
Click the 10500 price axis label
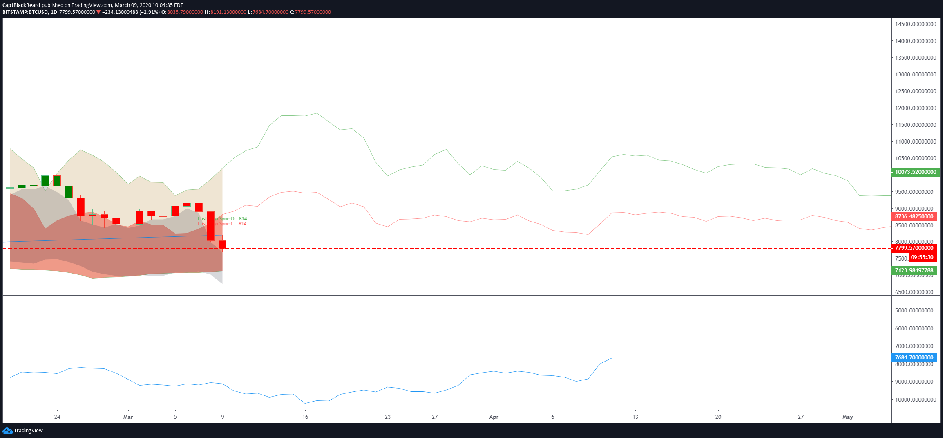point(916,158)
